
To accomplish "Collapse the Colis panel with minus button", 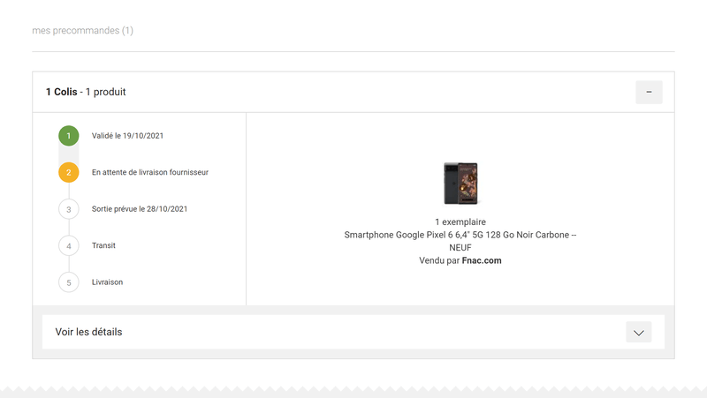I will click(649, 92).
